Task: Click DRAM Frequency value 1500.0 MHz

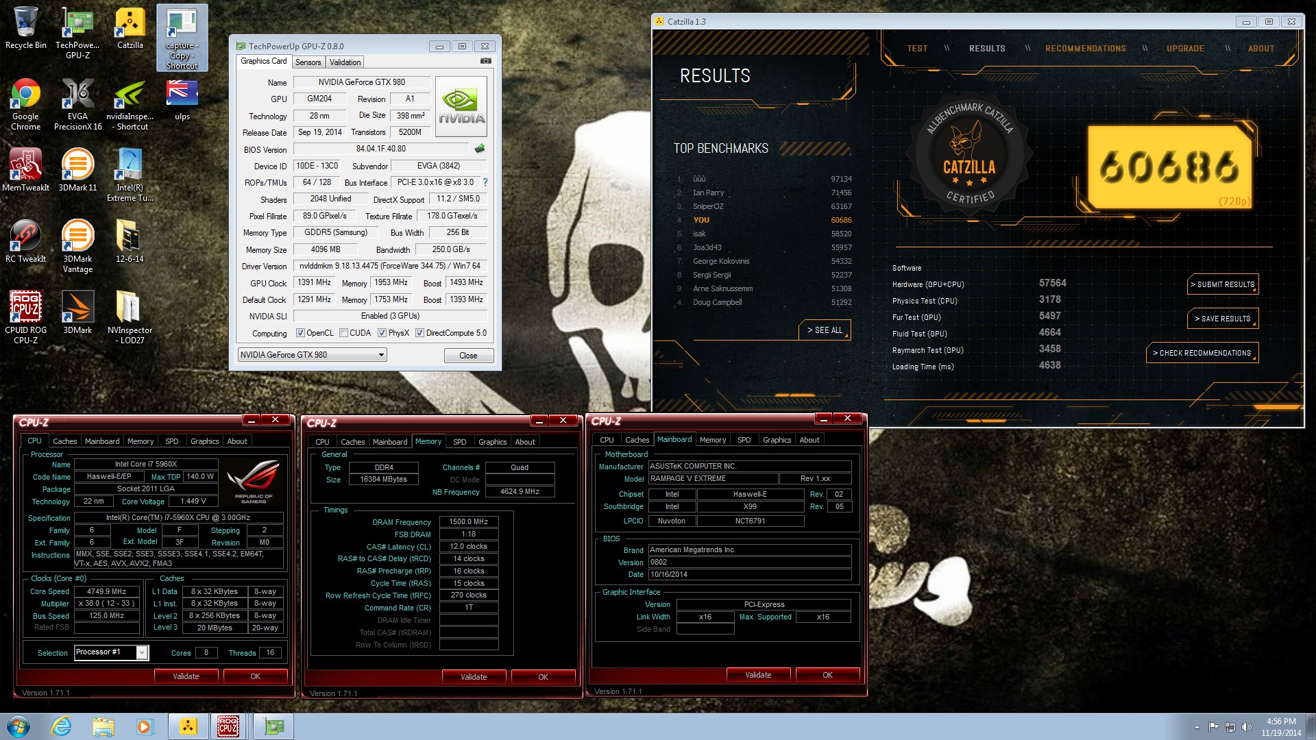Action: coord(468,521)
